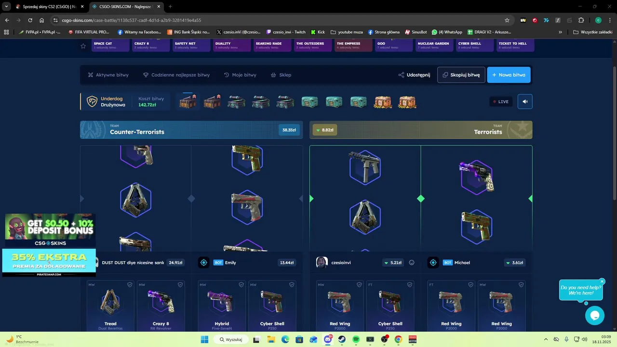Select the SAFETY NET recent drop
This screenshot has height=347, width=617.
coord(191,45)
